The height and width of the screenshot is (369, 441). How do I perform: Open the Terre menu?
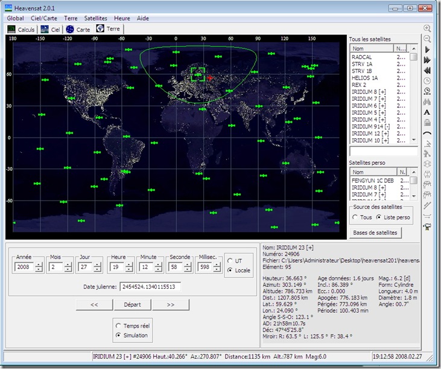coord(71,18)
